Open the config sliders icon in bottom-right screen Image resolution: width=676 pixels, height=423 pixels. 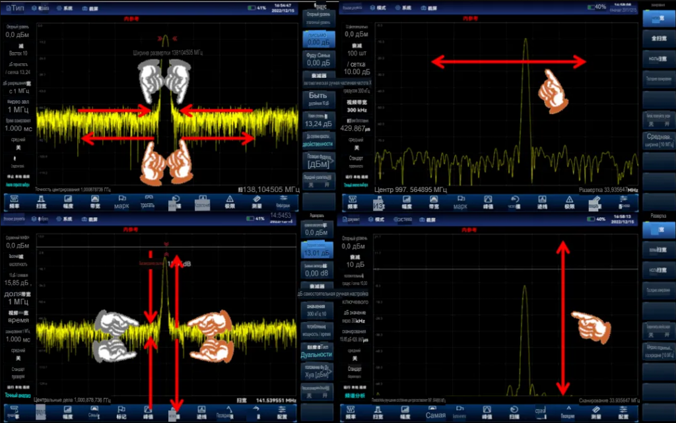coord(623,412)
